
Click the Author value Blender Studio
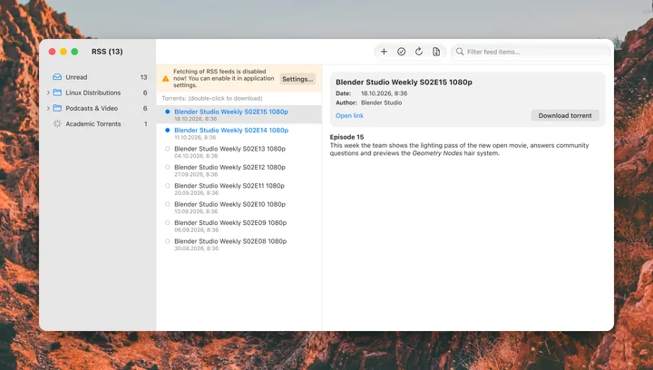coord(381,102)
